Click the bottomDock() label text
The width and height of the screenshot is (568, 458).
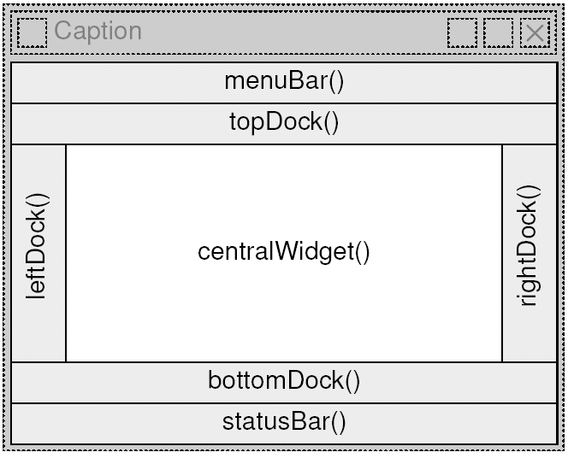284,380
